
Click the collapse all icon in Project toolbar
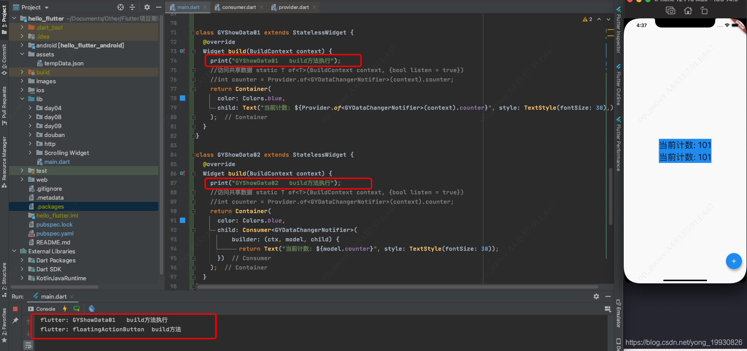[x=132, y=7]
